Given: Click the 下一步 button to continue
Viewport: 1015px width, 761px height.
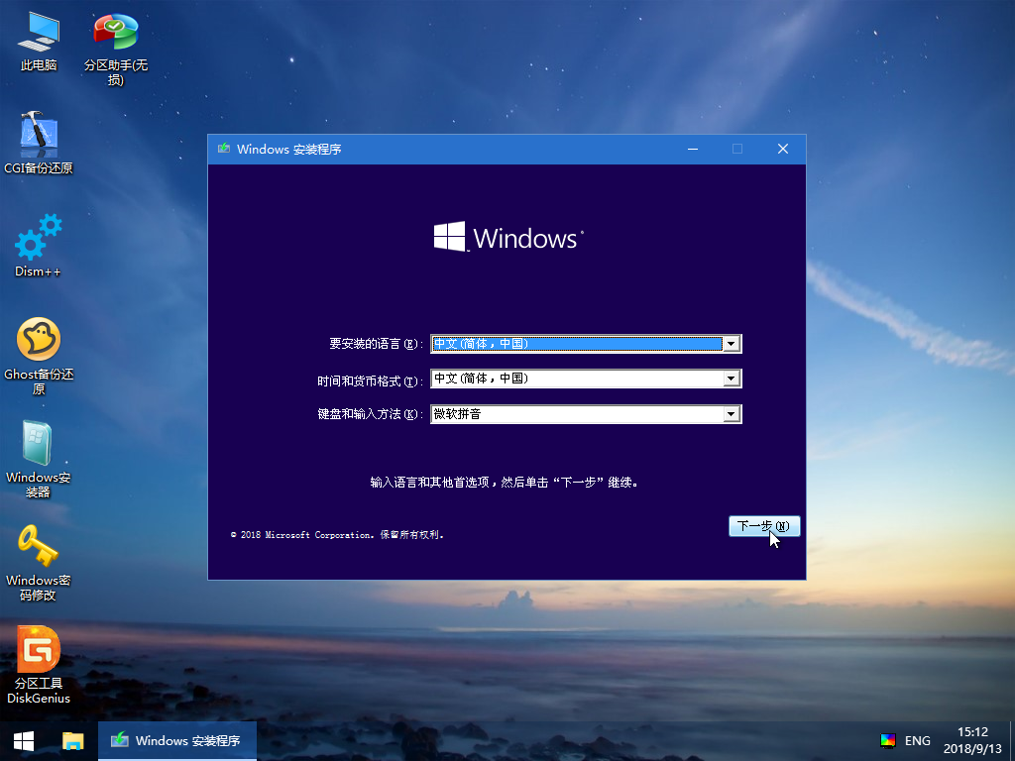Looking at the screenshot, I should coord(764,526).
